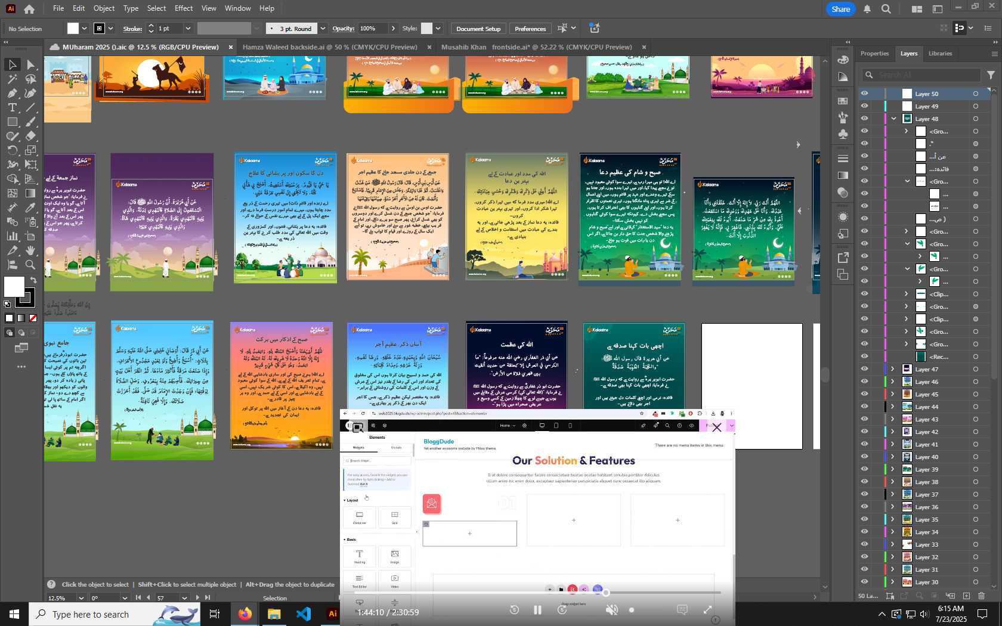Select the Direct Selection tool
1002x626 pixels.
(31, 64)
